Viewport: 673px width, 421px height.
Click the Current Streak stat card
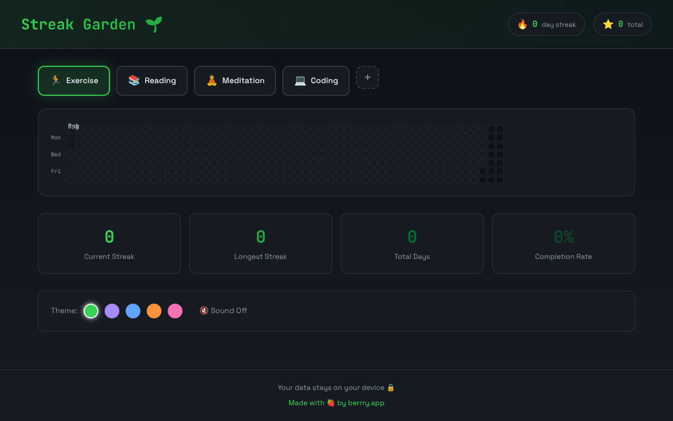(109, 243)
